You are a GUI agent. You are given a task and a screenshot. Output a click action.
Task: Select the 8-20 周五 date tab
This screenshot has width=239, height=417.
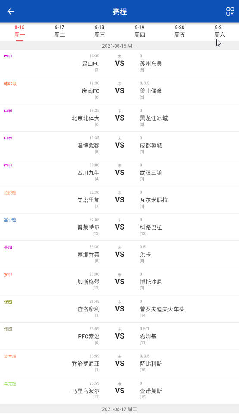(180, 31)
